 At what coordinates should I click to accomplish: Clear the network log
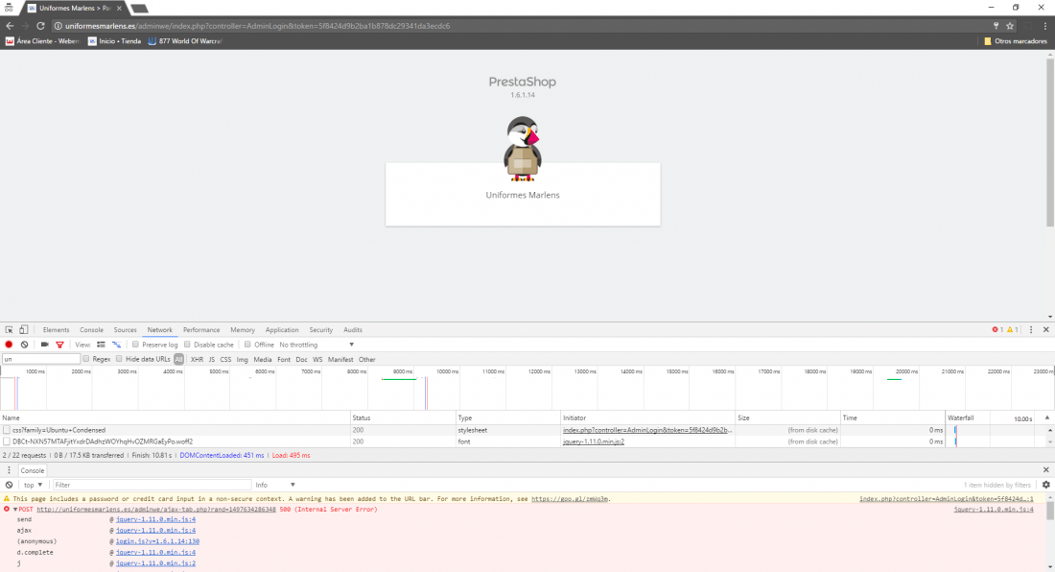24,345
